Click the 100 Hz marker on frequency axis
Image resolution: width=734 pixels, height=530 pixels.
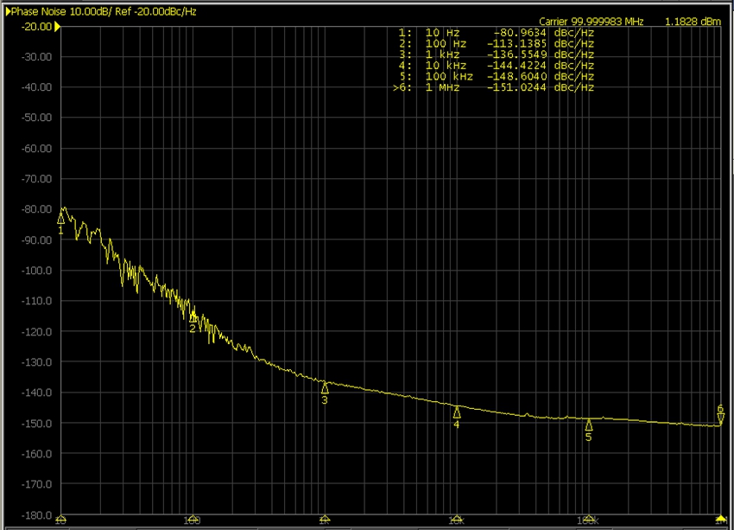pyautogui.click(x=193, y=520)
